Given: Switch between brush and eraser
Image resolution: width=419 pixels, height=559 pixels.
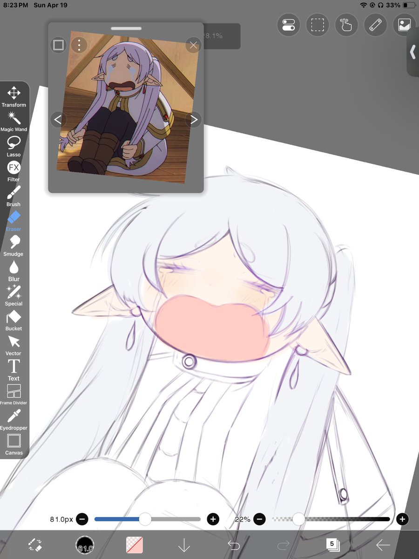Looking at the screenshot, I should 35,545.
